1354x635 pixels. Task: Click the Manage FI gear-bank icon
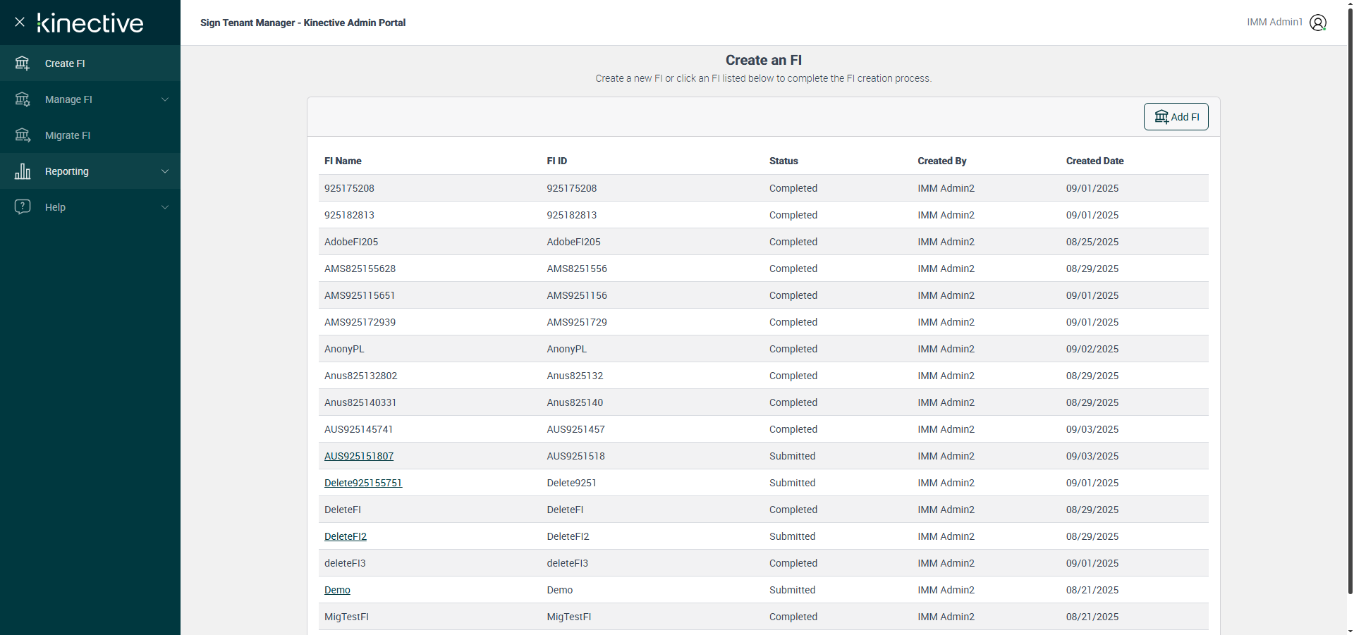pos(23,99)
